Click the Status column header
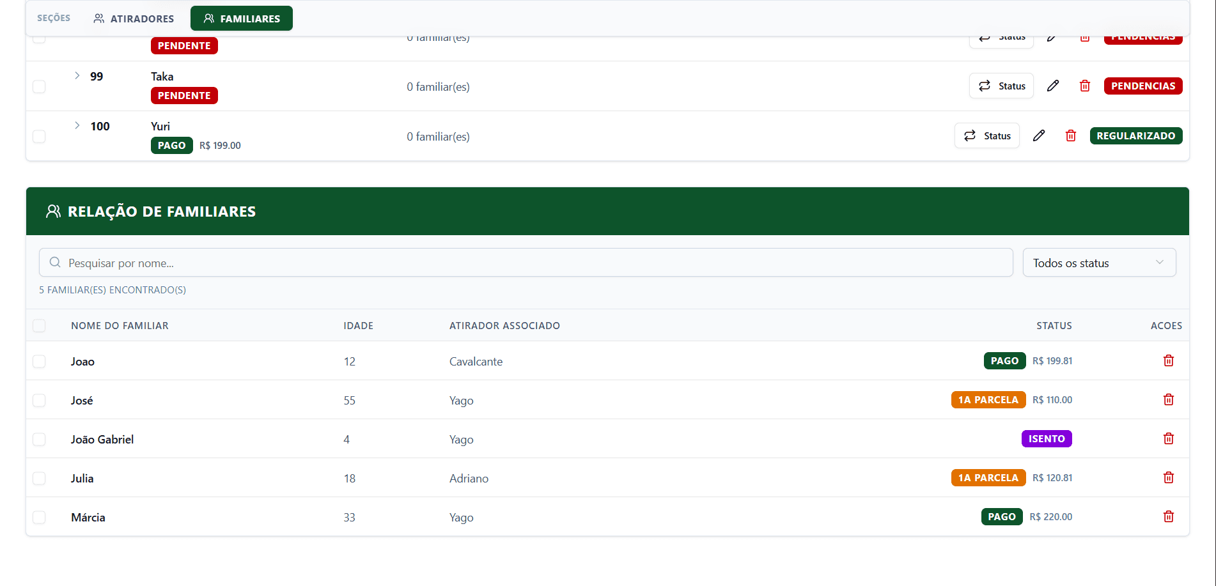 tap(1054, 325)
